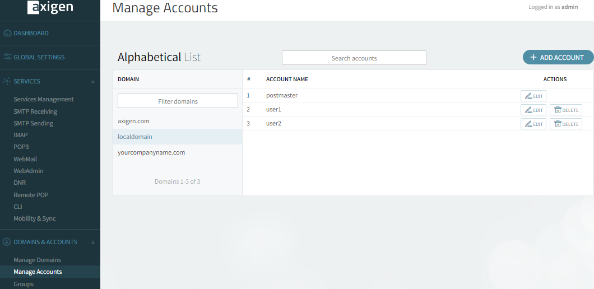
Task: Click the Domains & Accounts user icon
Action: click(x=7, y=242)
